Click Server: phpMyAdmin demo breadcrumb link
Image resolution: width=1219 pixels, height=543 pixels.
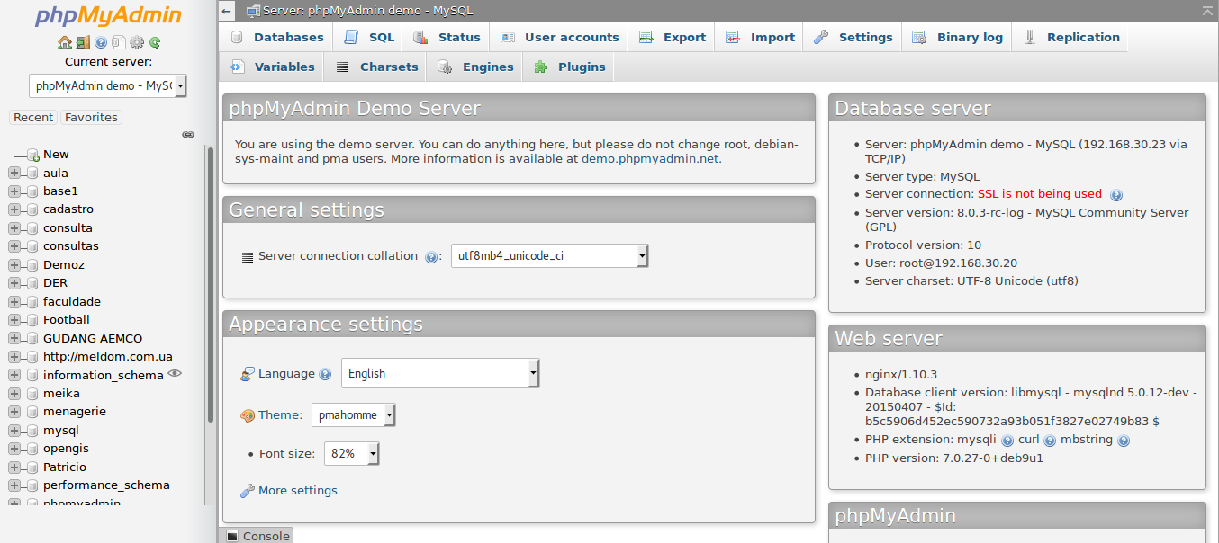pos(368,11)
